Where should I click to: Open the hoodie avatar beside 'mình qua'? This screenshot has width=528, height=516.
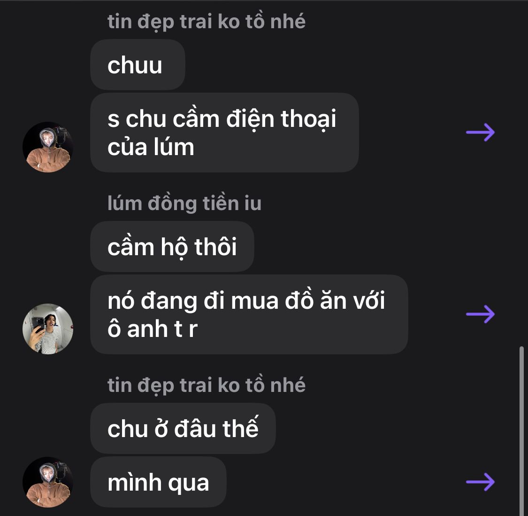pyautogui.click(x=48, y=482)
